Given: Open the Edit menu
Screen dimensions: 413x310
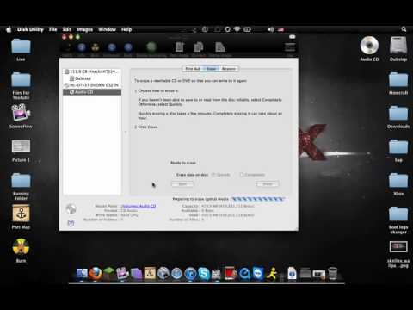Looking at the screenshot, I should point(66,29).
